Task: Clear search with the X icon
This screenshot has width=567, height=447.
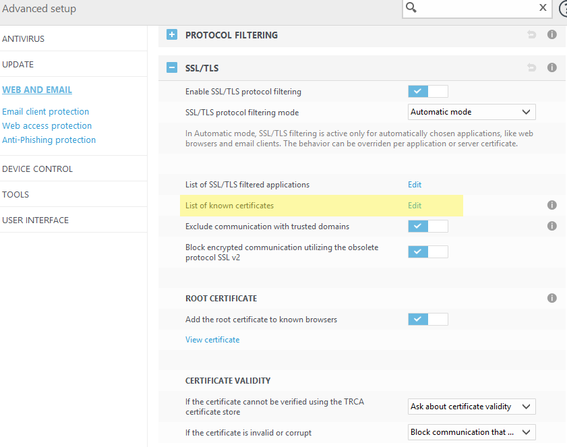Action: (x=543, y=7)
